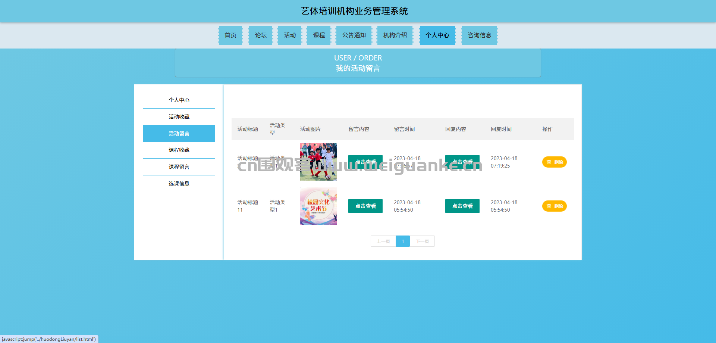Switch to the 课程 tab
Screen dimensions: 716x343
pyautogui.click(x=319, y=35)
